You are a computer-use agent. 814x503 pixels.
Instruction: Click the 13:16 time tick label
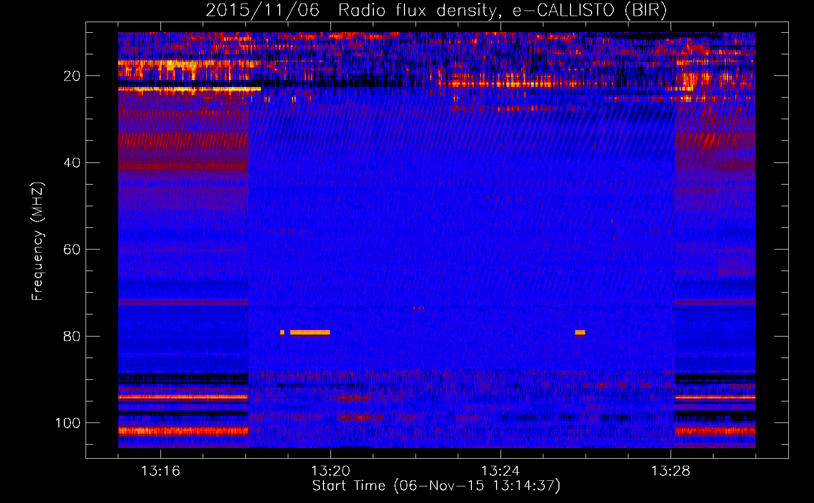[160, 471]
